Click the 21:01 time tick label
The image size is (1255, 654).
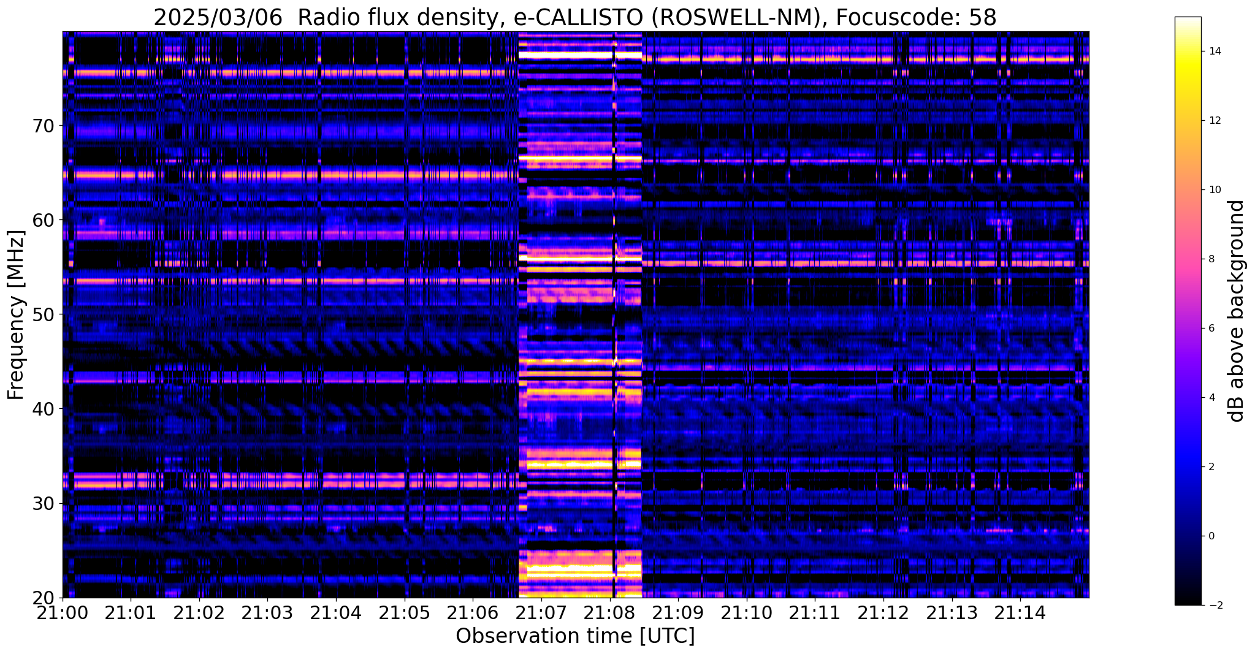point(131,612)
